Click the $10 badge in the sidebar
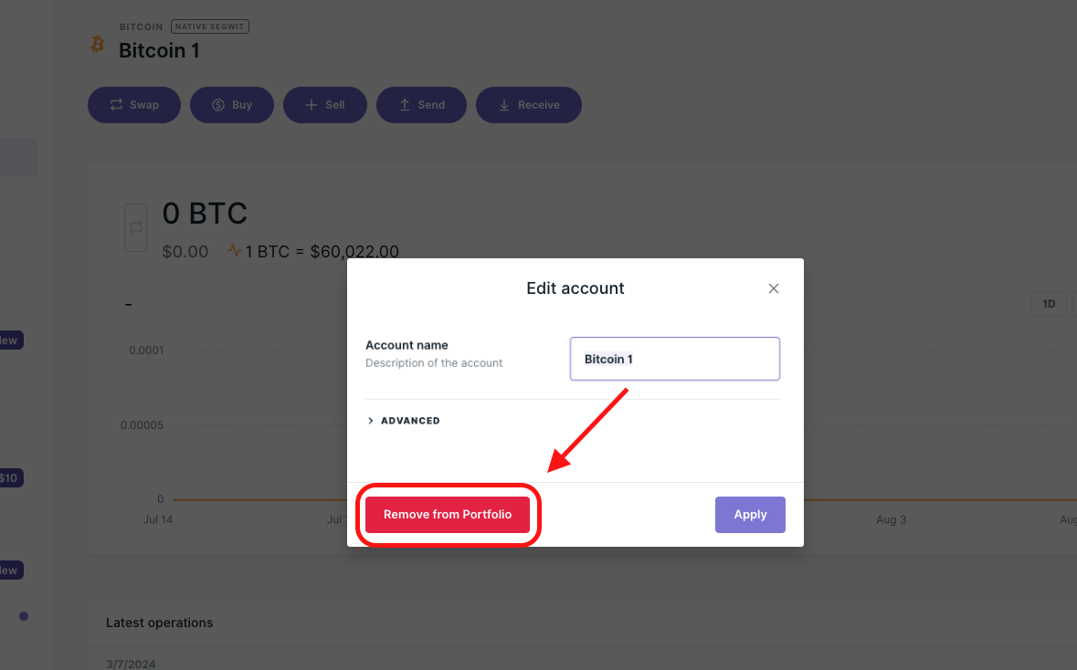 click(x=9, y=477)
